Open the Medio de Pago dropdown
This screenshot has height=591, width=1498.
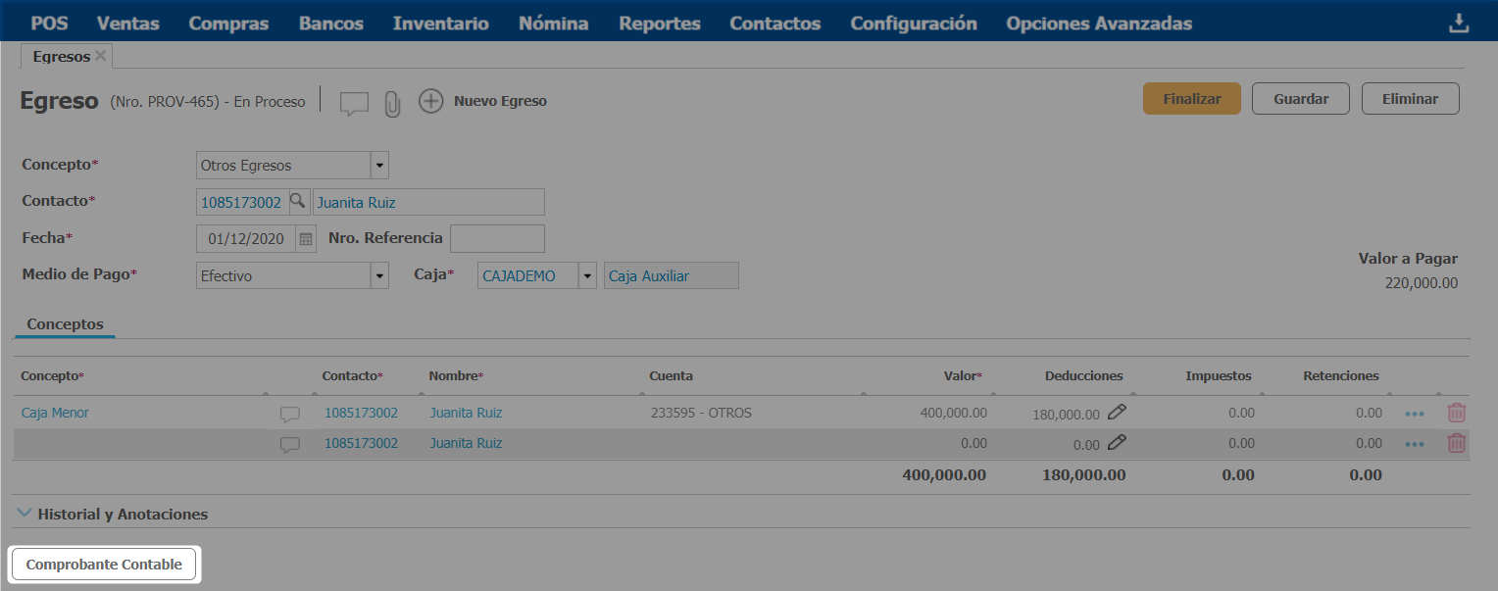(379, 276)
